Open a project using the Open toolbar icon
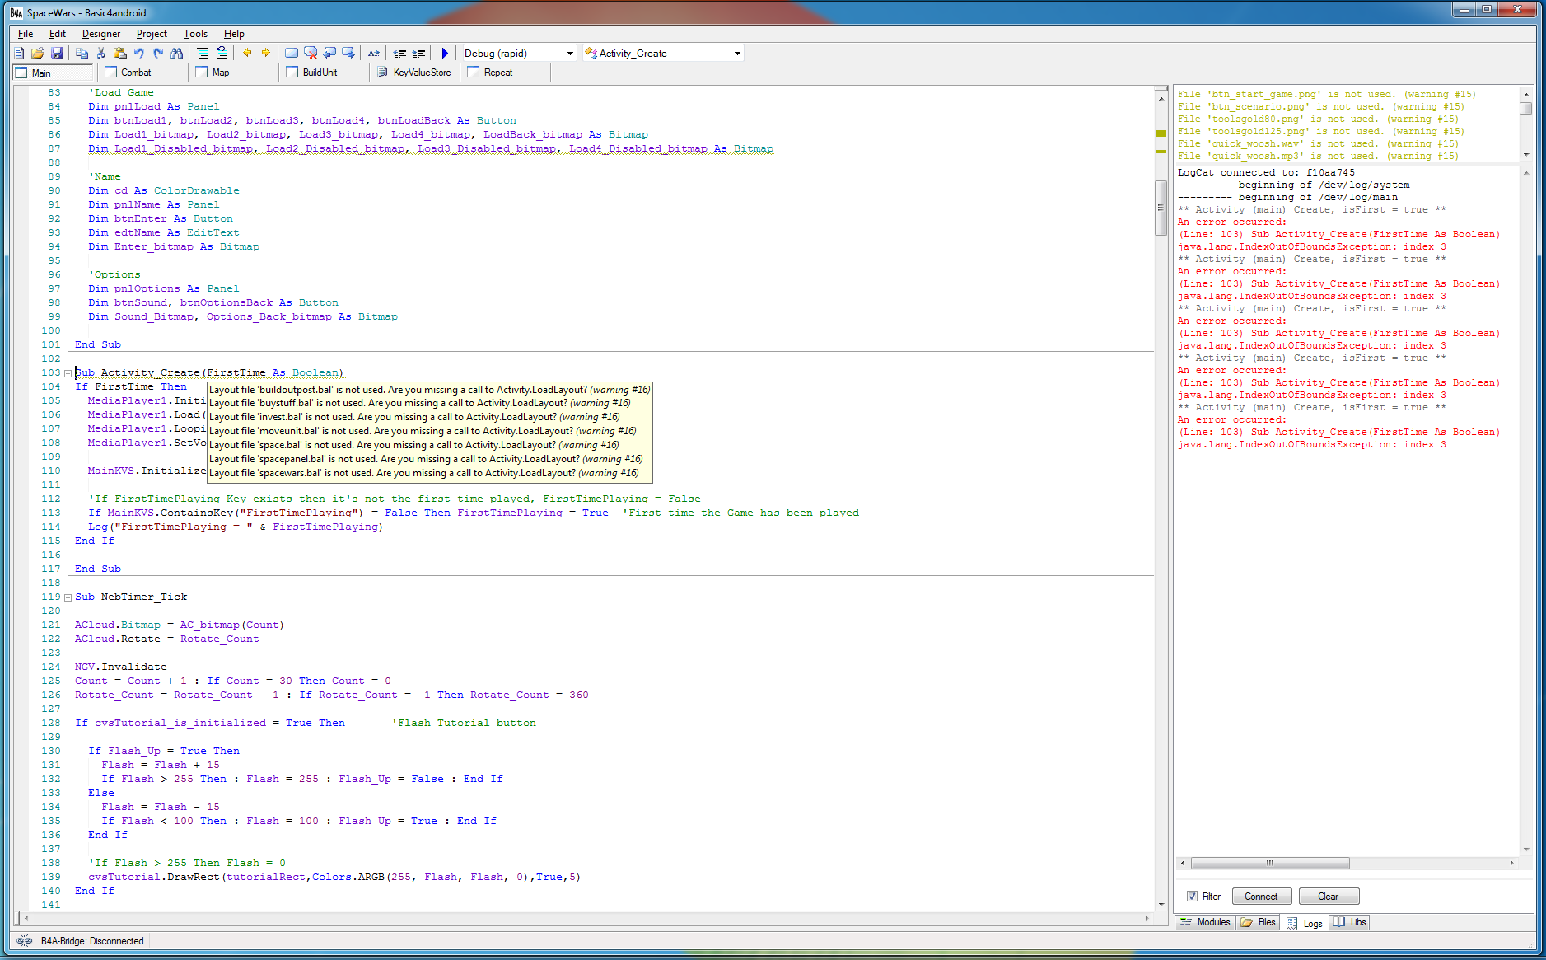This screenshot has height=960, width=1546. click(38, 53)
